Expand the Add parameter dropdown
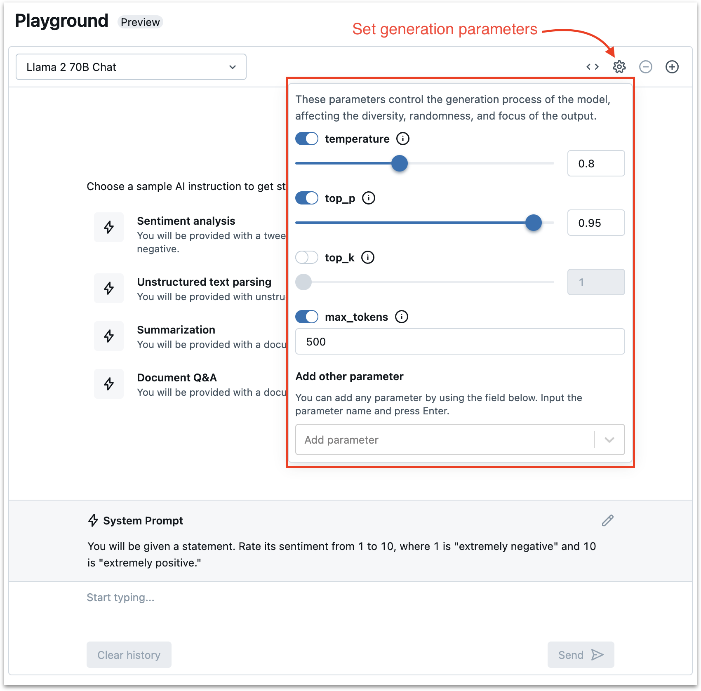 (x=609, y=440)
